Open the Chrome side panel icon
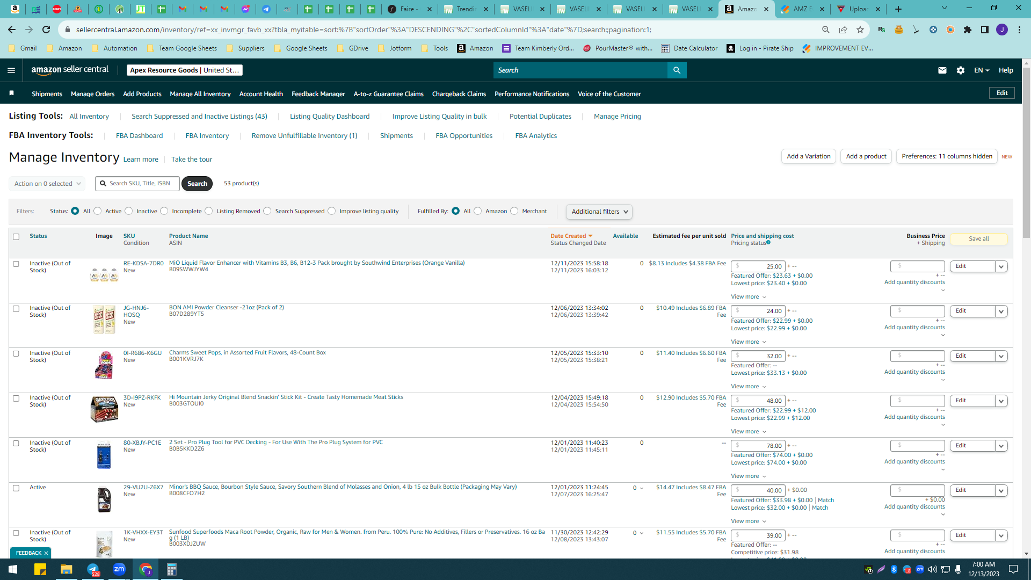The width and height of the screenshot is (1031, 580). (x=985, y=30)
